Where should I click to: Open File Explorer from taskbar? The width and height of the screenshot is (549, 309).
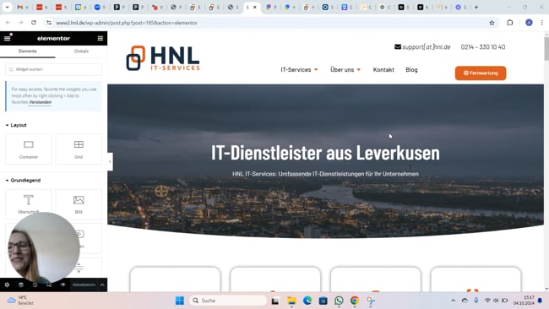[x=291, y=301]
